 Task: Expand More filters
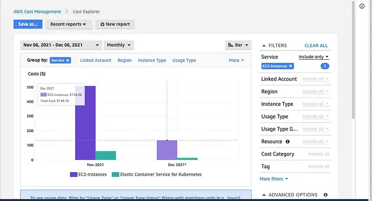273,179
